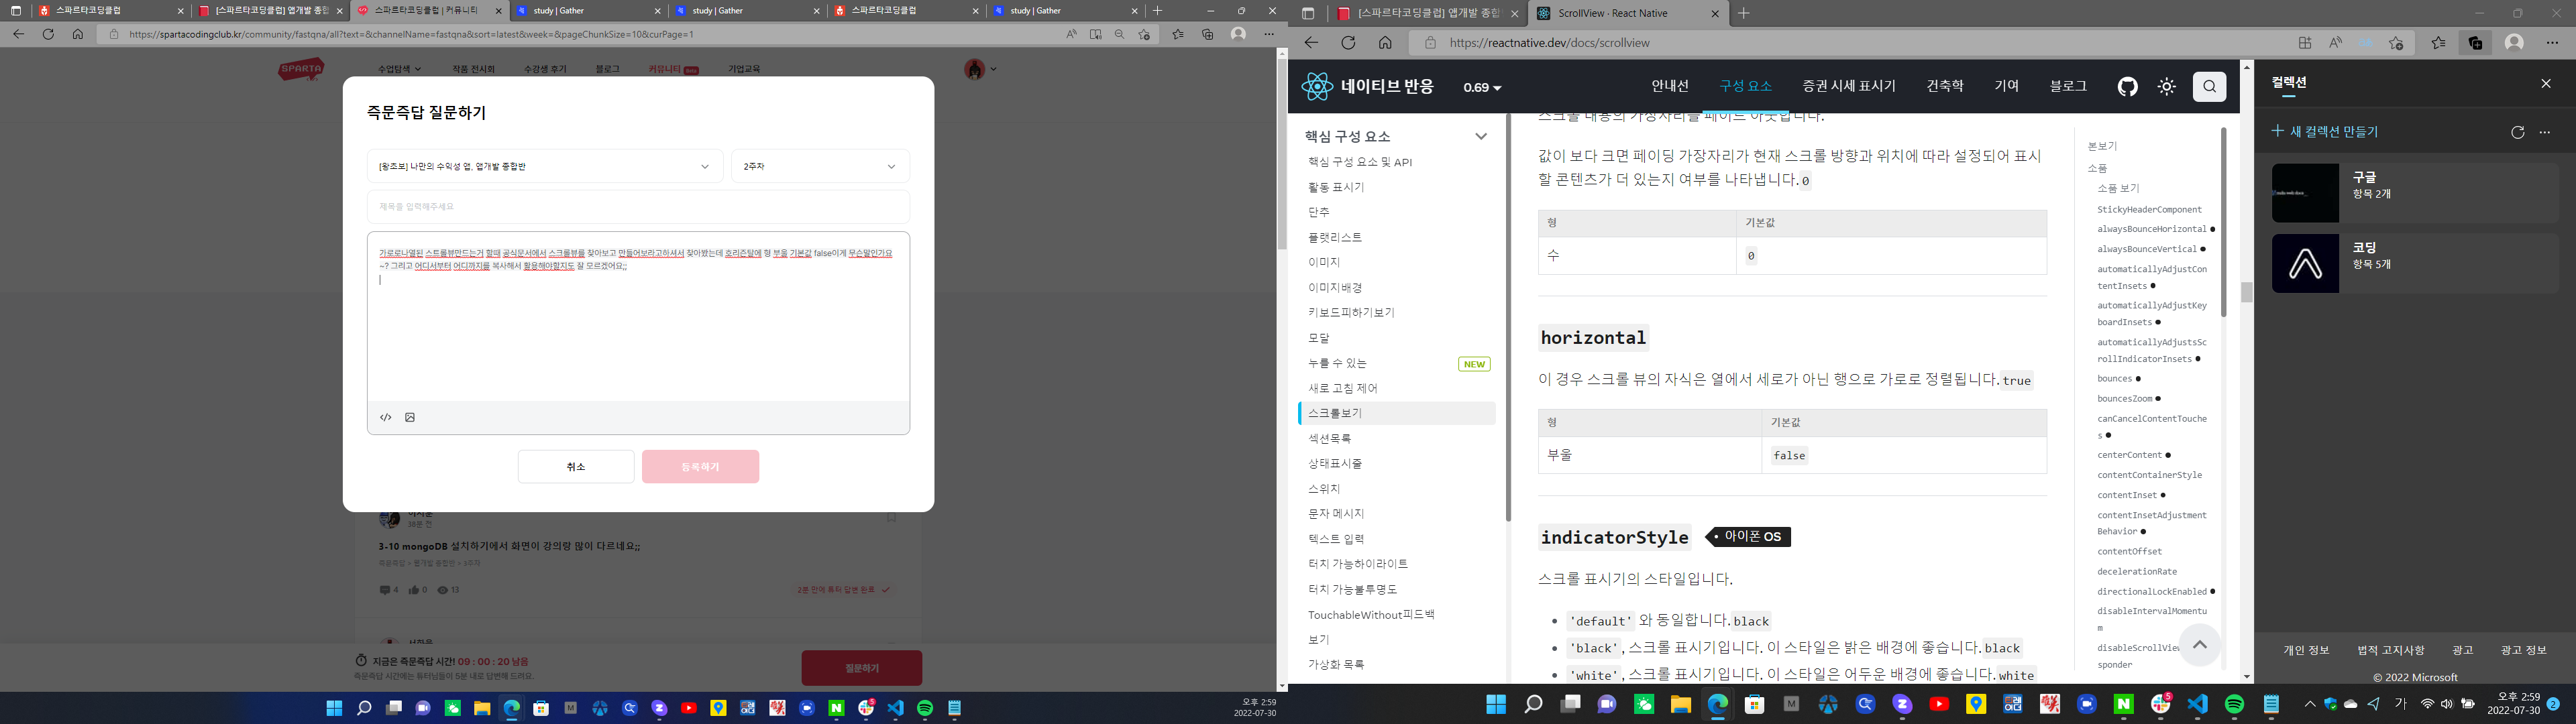
Task: Click zoom-out icon in left address bar
Action: tap(1119, 34)
